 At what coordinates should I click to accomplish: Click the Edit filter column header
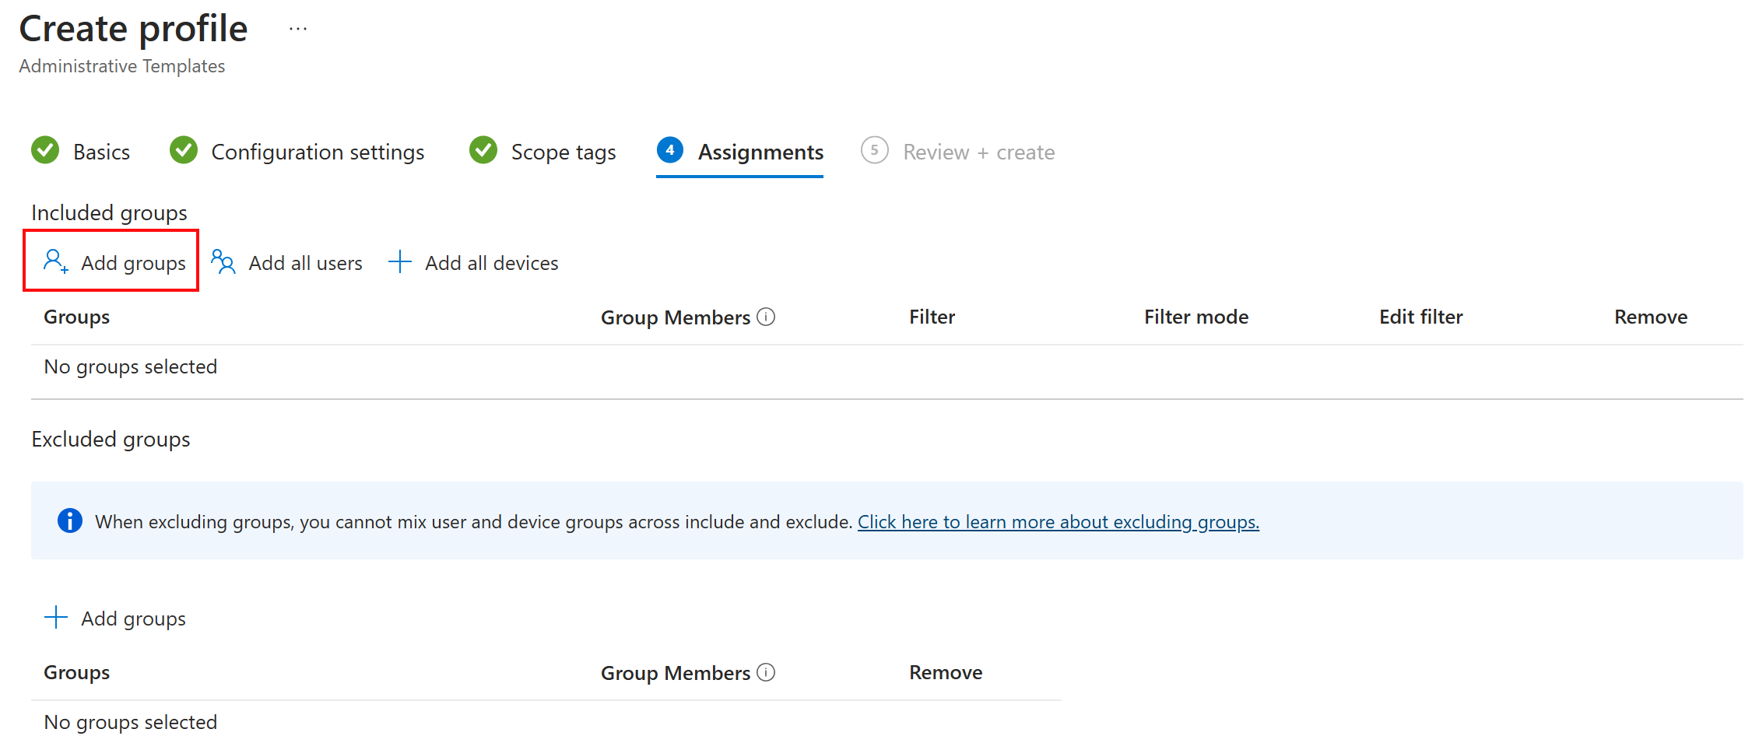[x=1420, y=317]
